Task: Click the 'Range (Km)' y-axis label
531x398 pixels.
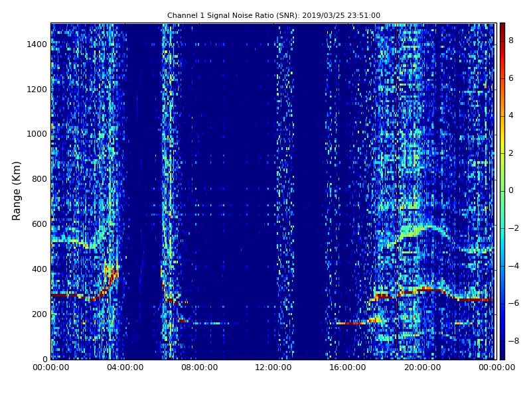Action: click(x=16, y=191)
